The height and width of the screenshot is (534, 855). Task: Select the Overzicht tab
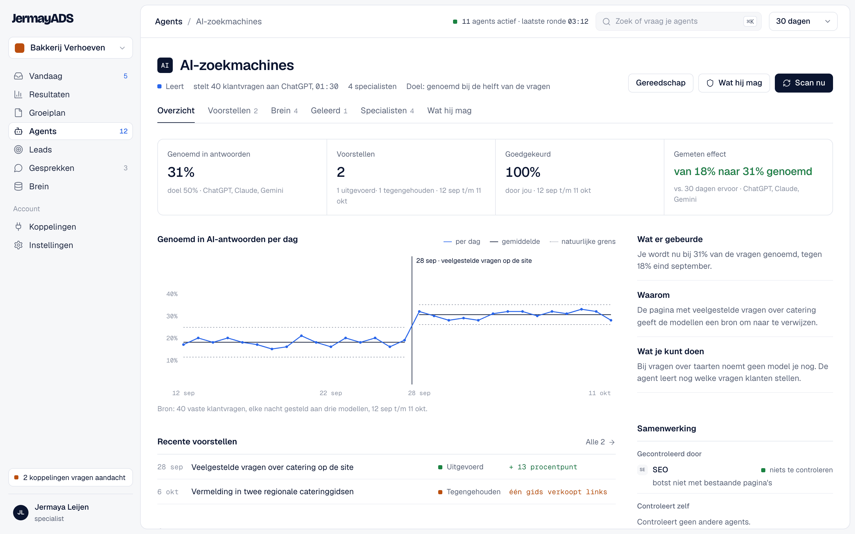[176, 111]
